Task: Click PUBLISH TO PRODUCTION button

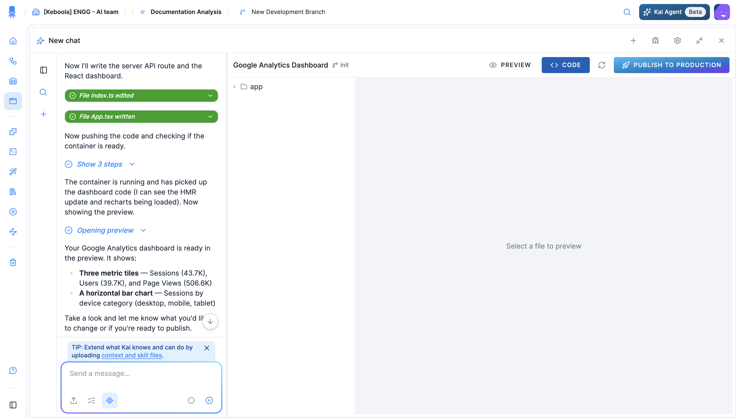Action: pos(671,65)
